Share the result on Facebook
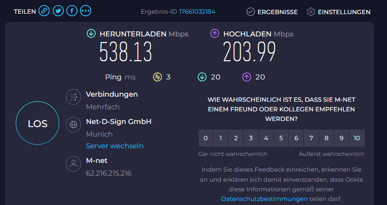 coord(72,11)
